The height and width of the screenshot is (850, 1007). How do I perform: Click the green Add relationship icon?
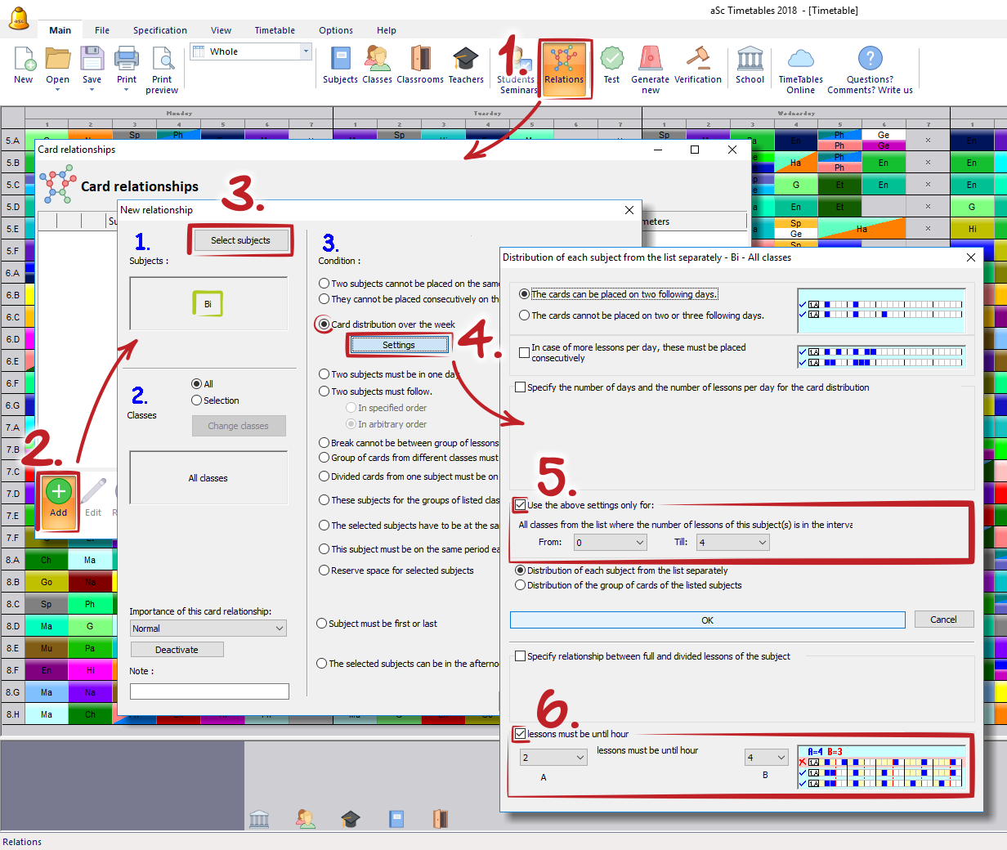[59, 499]
